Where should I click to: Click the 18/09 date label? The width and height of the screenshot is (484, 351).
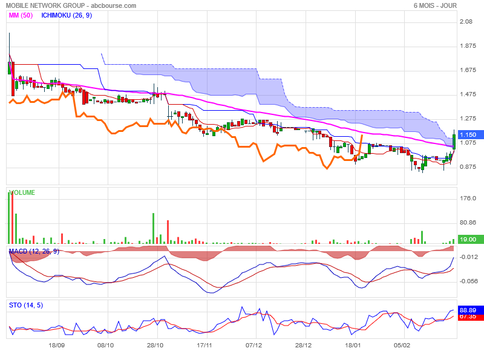tap(56, 345)
